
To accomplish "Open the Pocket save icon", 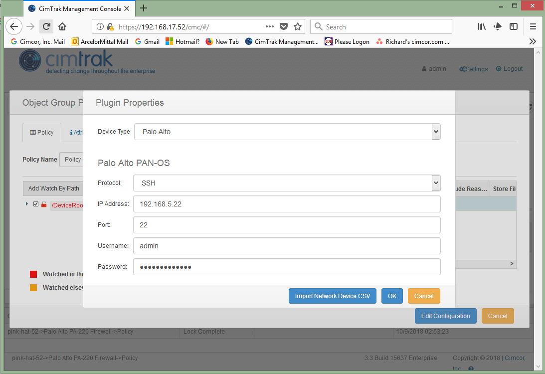I will [x=284, y=26].
